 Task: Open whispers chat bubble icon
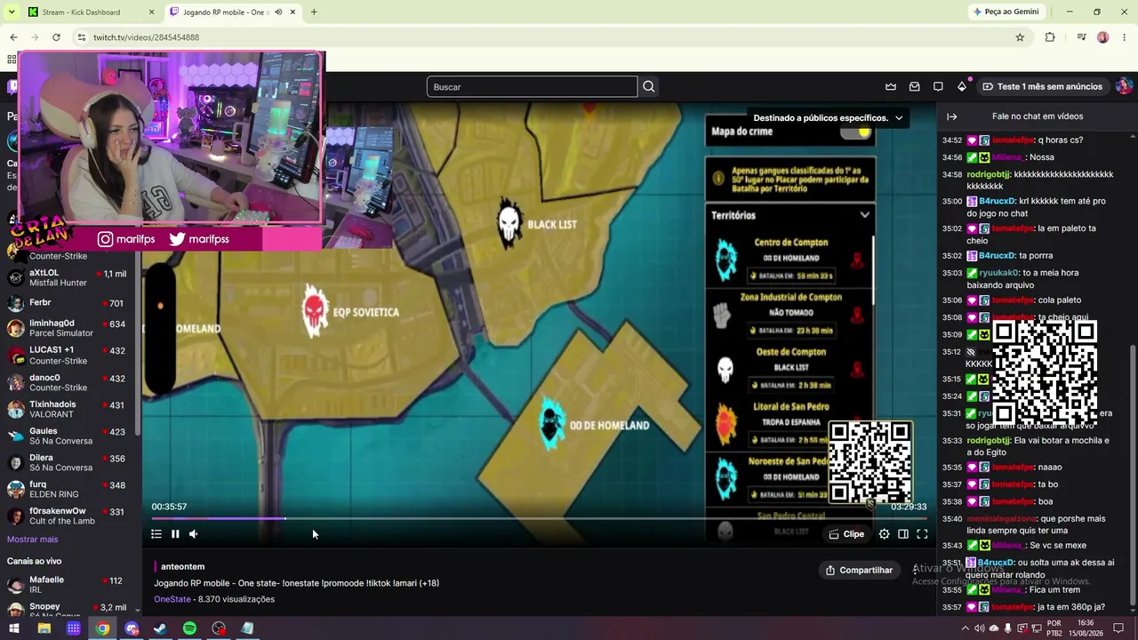(x=938, y=86)
